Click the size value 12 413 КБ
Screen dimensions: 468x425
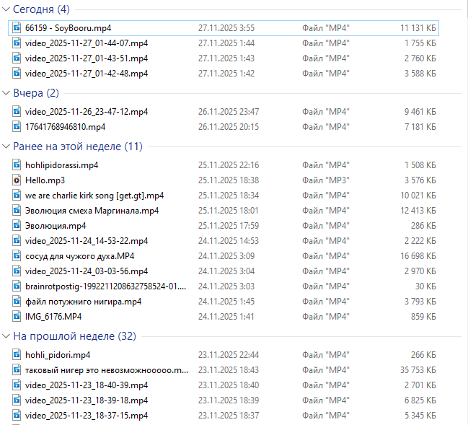(418, 211)
